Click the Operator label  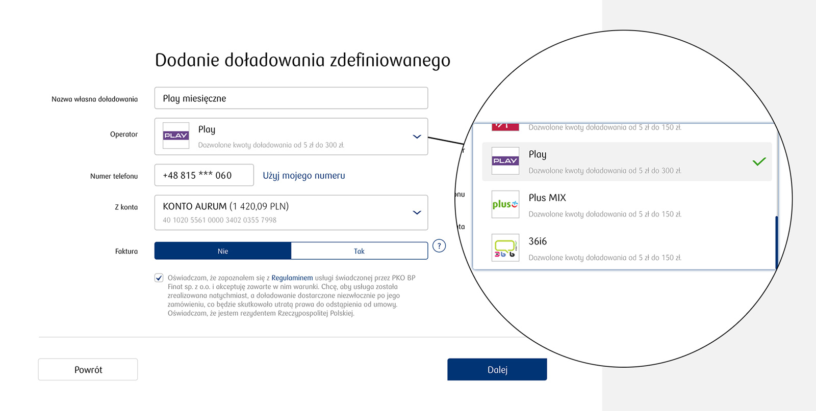point(124,134)
